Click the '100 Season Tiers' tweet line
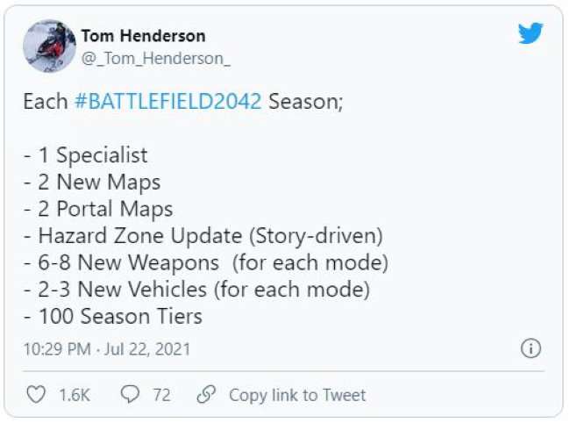Image resolution: width=570 pixels, height=423 pixels. [x=113, y=316]
